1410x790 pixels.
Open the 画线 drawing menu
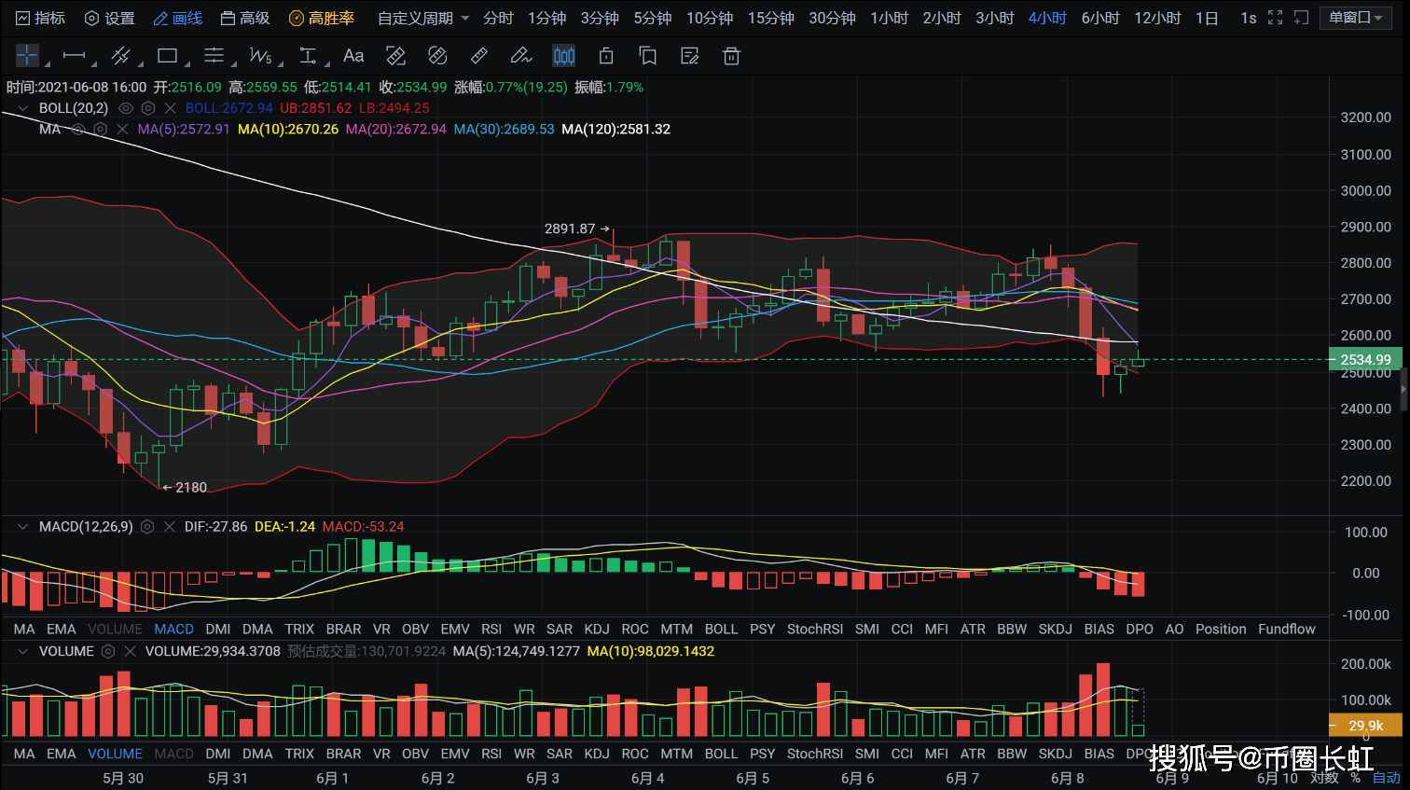point(177,18)
